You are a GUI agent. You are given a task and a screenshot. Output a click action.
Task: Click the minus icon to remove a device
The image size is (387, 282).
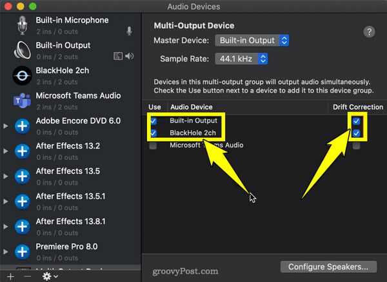27,276
